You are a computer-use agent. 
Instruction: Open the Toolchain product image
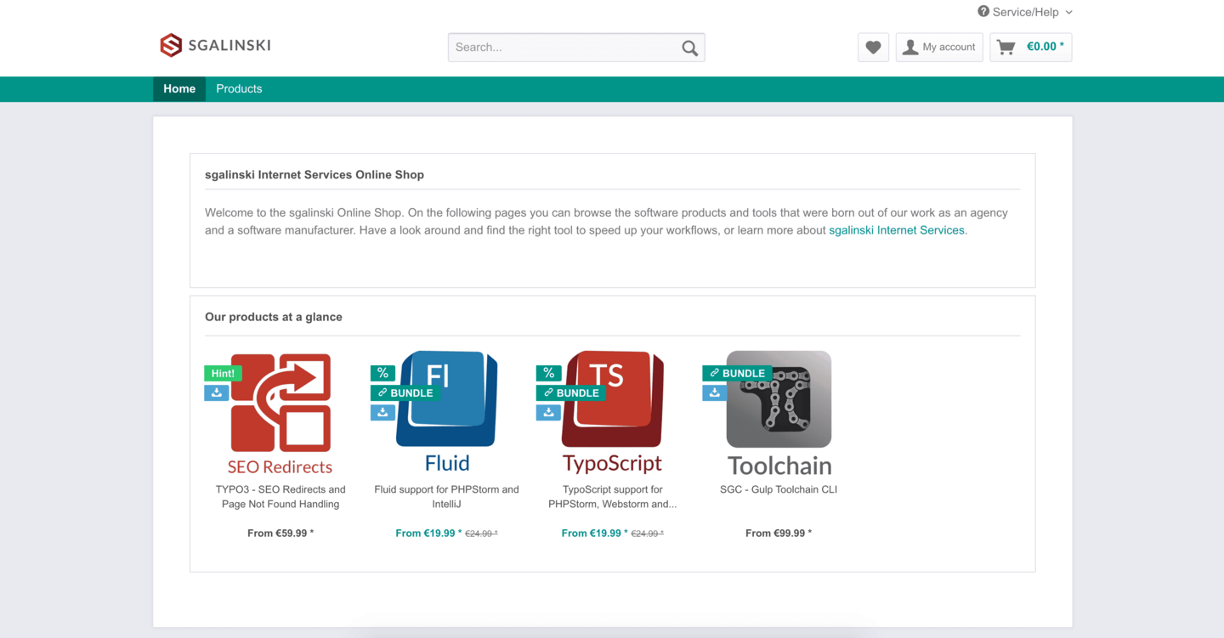779,414
